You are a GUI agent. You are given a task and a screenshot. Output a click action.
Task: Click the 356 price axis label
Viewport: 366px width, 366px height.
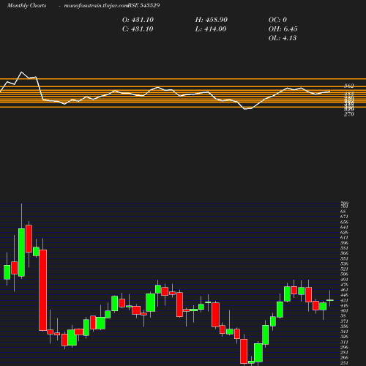(x=344, y=326)
